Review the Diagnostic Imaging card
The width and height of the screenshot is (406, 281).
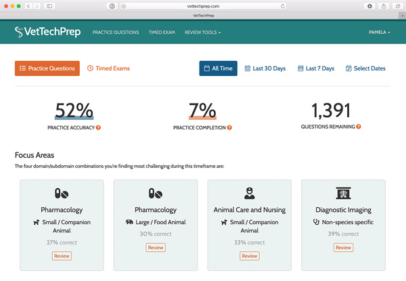tap(343, 248)
